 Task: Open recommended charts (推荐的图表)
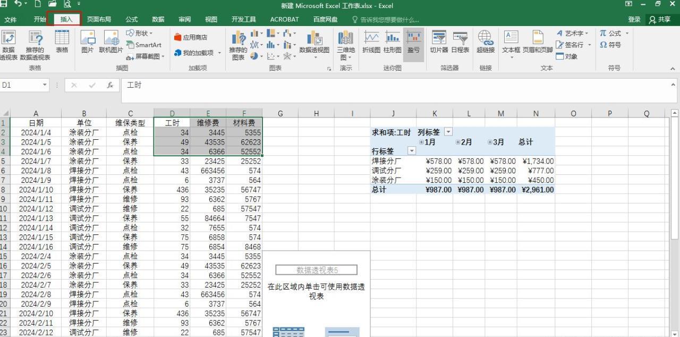238,45
